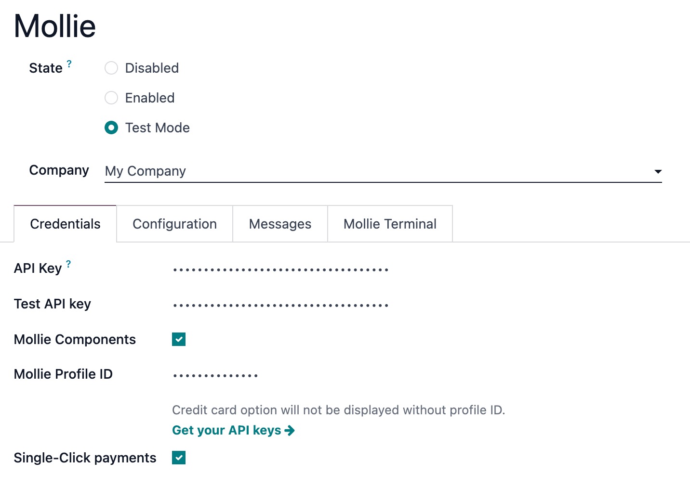This screenshot has width=690, height=486.
Task: Click the help icon beside State
Action: (x=69, y=64)
